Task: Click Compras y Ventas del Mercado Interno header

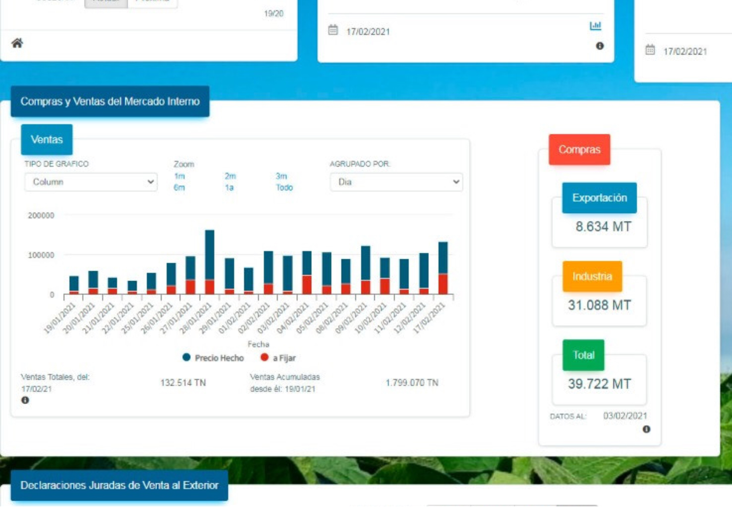Action: [x=110, y=102]
